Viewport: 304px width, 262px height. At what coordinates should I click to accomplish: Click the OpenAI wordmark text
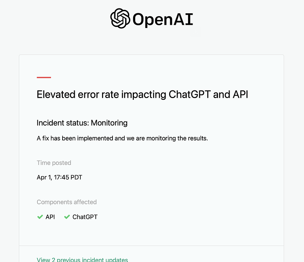click(162, 20)
